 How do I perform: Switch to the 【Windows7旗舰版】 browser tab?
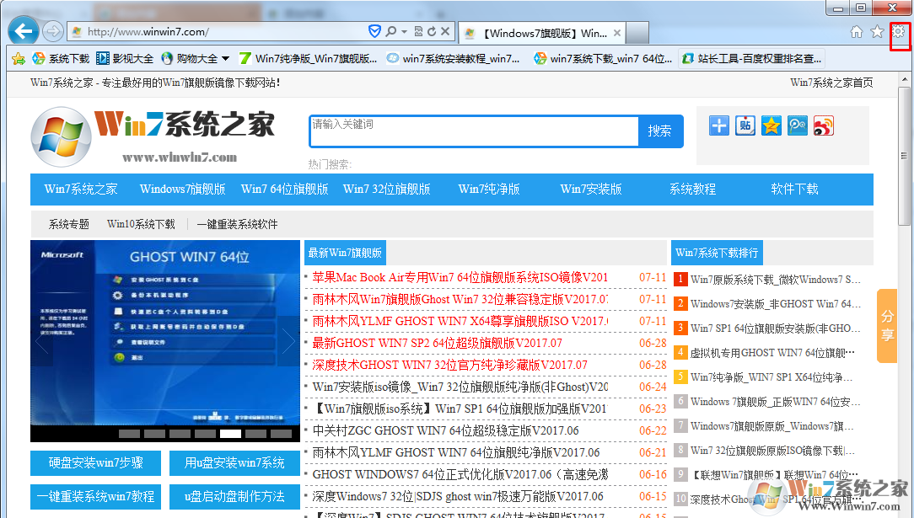tap(544, 33)
